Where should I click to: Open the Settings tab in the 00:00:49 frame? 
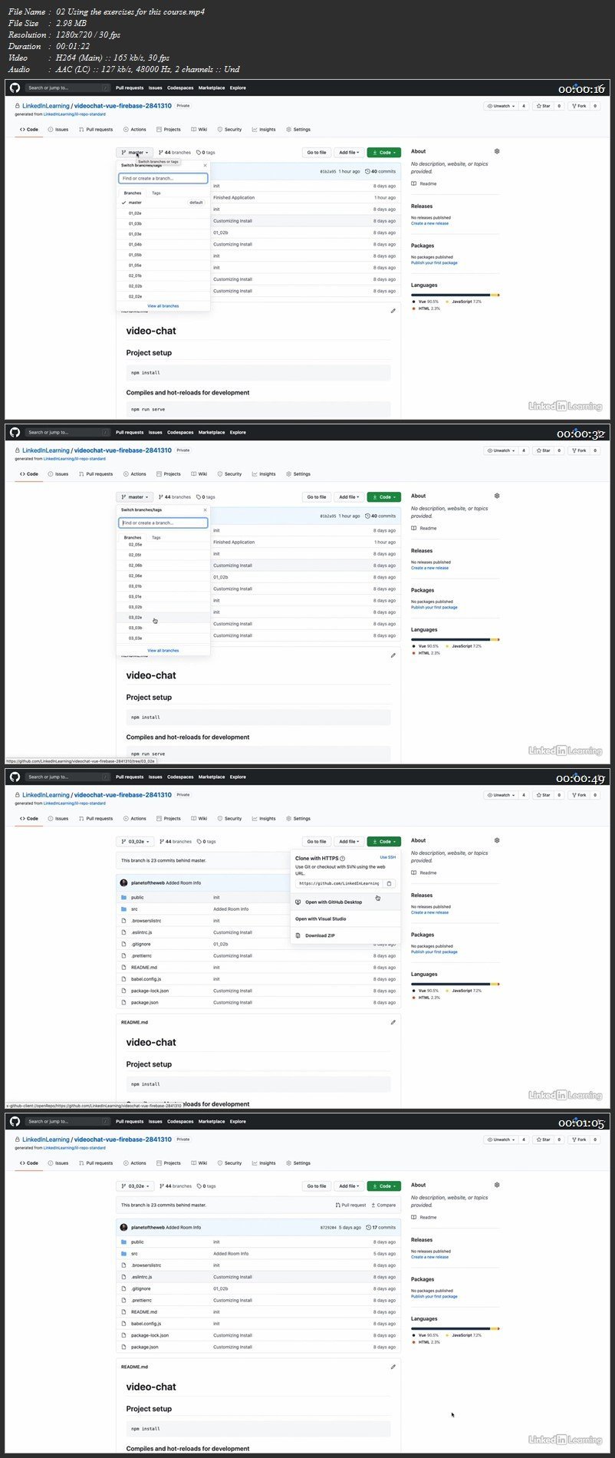[298, 819]
